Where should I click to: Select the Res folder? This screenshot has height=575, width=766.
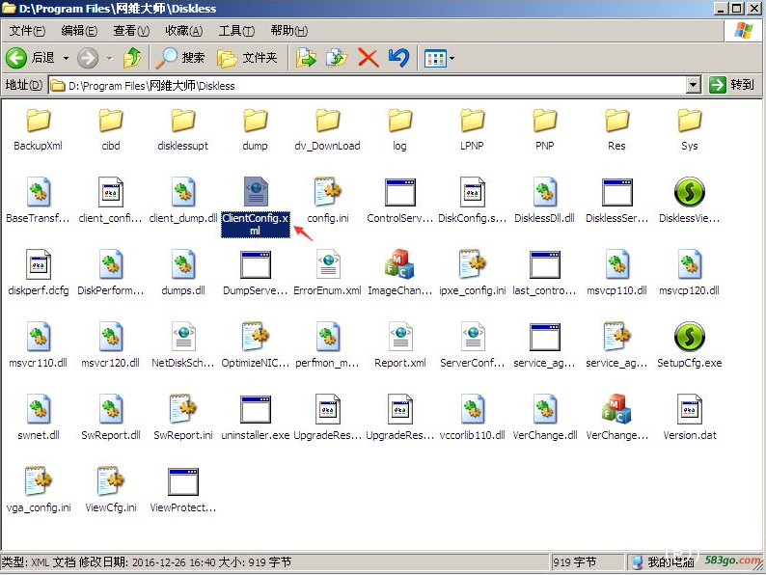tap(616, 130)
